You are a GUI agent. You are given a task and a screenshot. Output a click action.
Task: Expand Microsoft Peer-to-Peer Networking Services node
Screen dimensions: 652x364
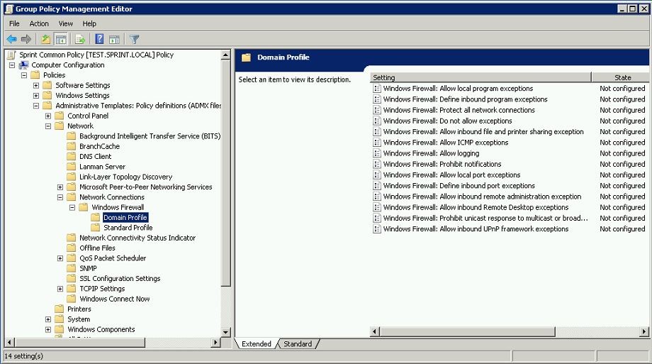(60, 187)
